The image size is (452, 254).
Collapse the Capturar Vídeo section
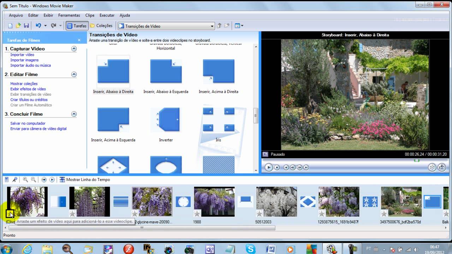[x=74, y=49]
